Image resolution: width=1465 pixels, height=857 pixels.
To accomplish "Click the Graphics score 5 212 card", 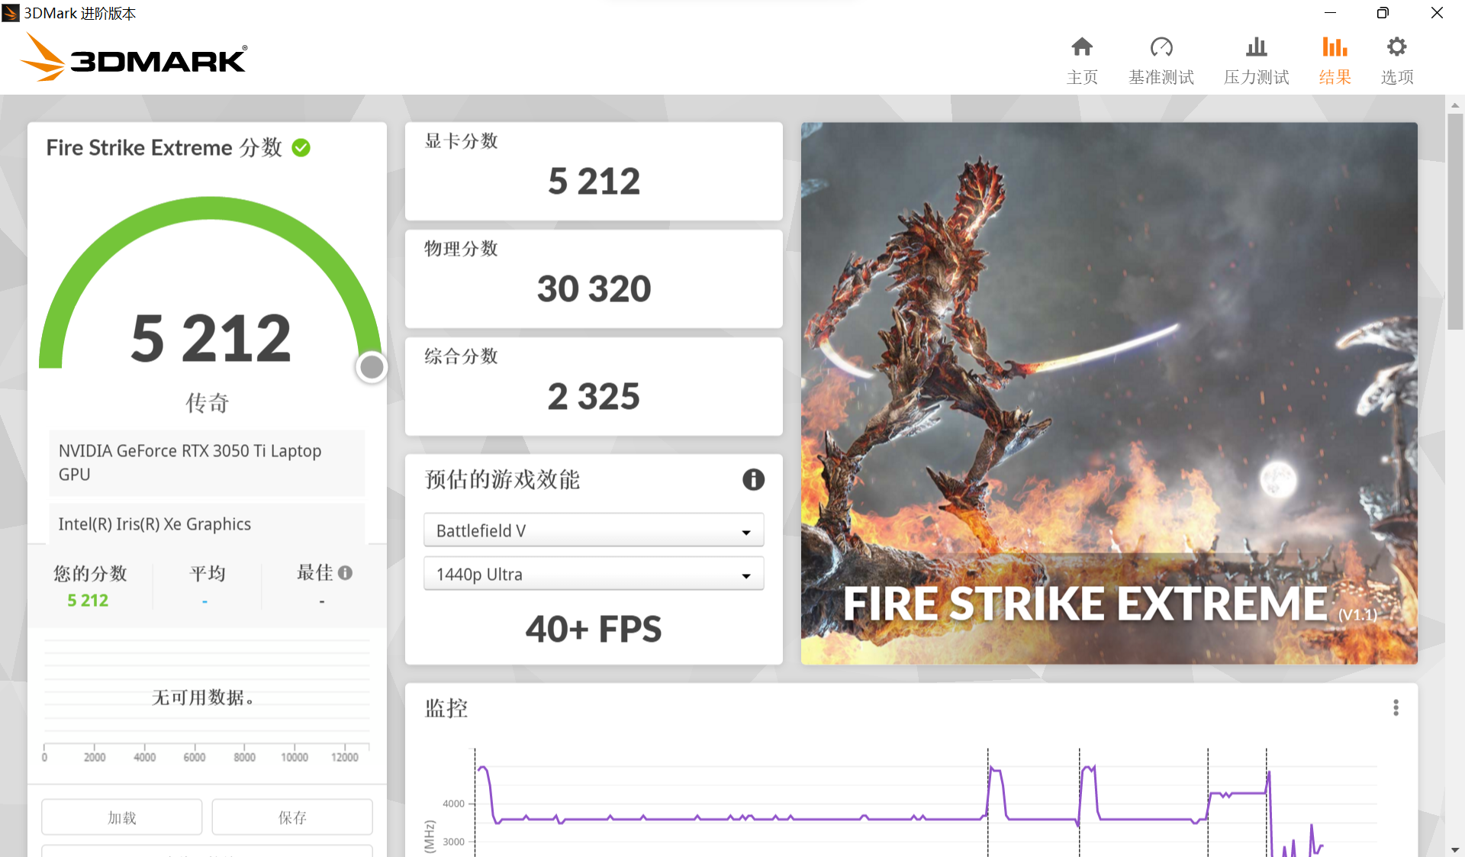I will pyautogui.click(x=593, y=172).
